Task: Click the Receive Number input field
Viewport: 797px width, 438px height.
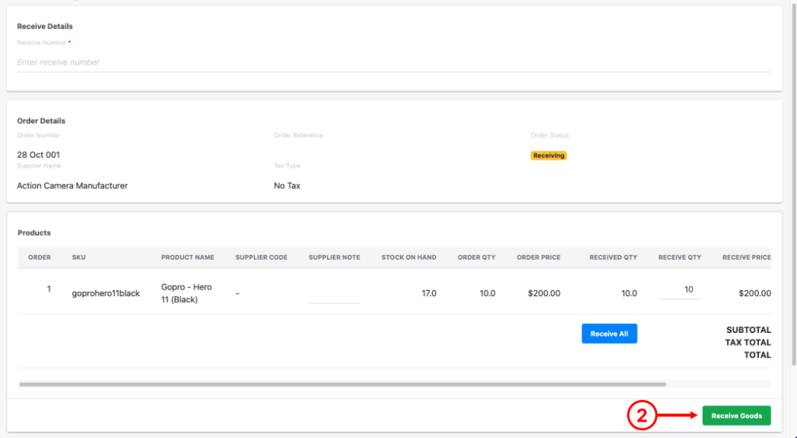Action: click(394, 62)
